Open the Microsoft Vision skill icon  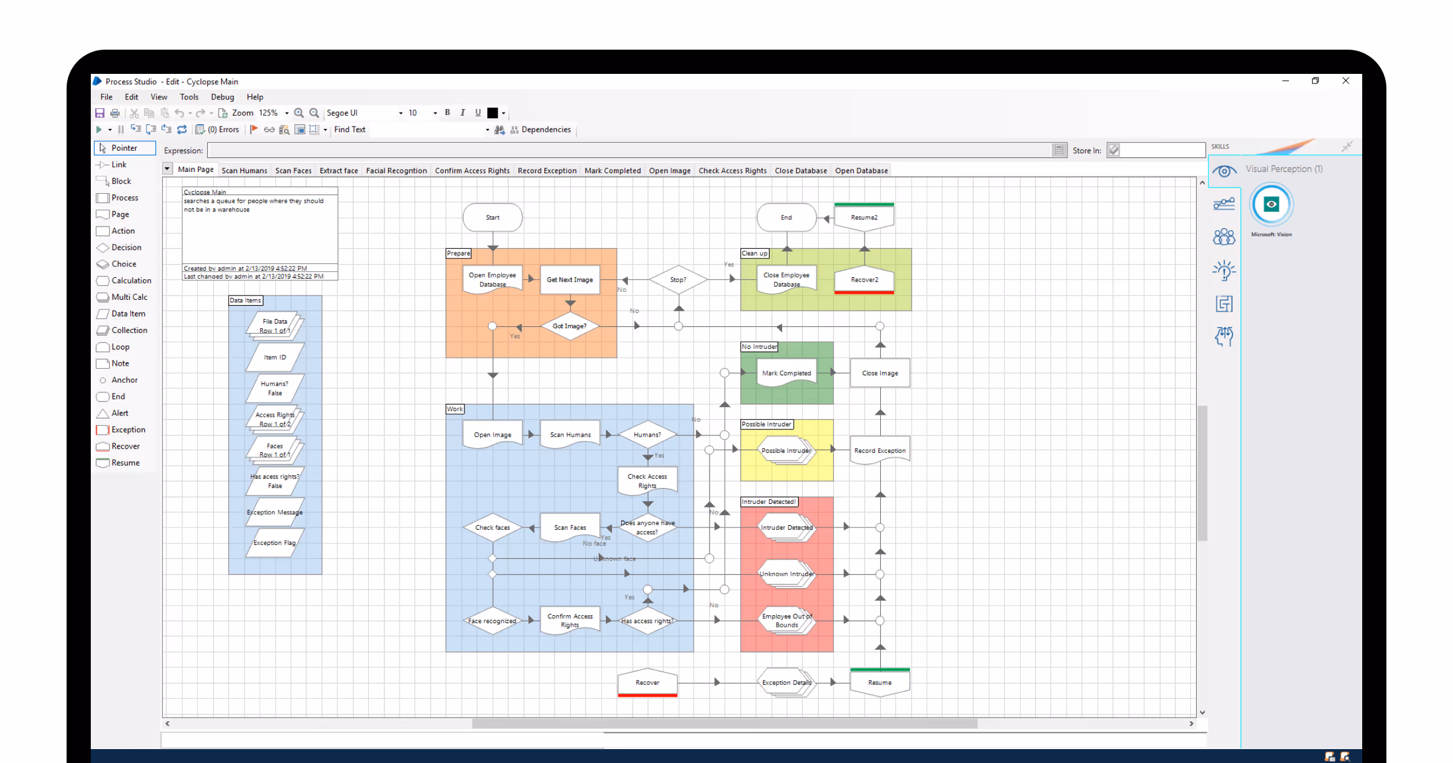[1271, 205]
